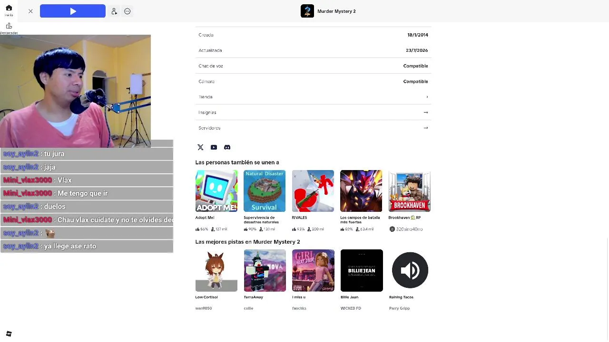Click 'Compatible' in the Cámara row

pos(416,81)
